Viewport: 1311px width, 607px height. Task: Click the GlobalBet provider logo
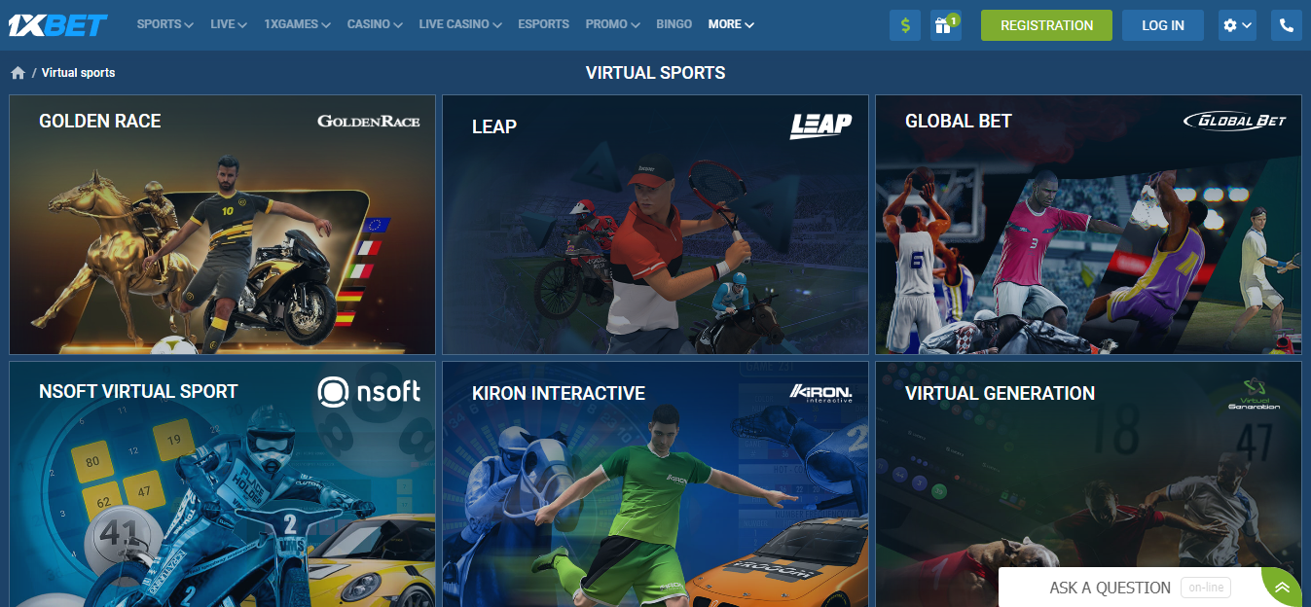coord(1235,121)
